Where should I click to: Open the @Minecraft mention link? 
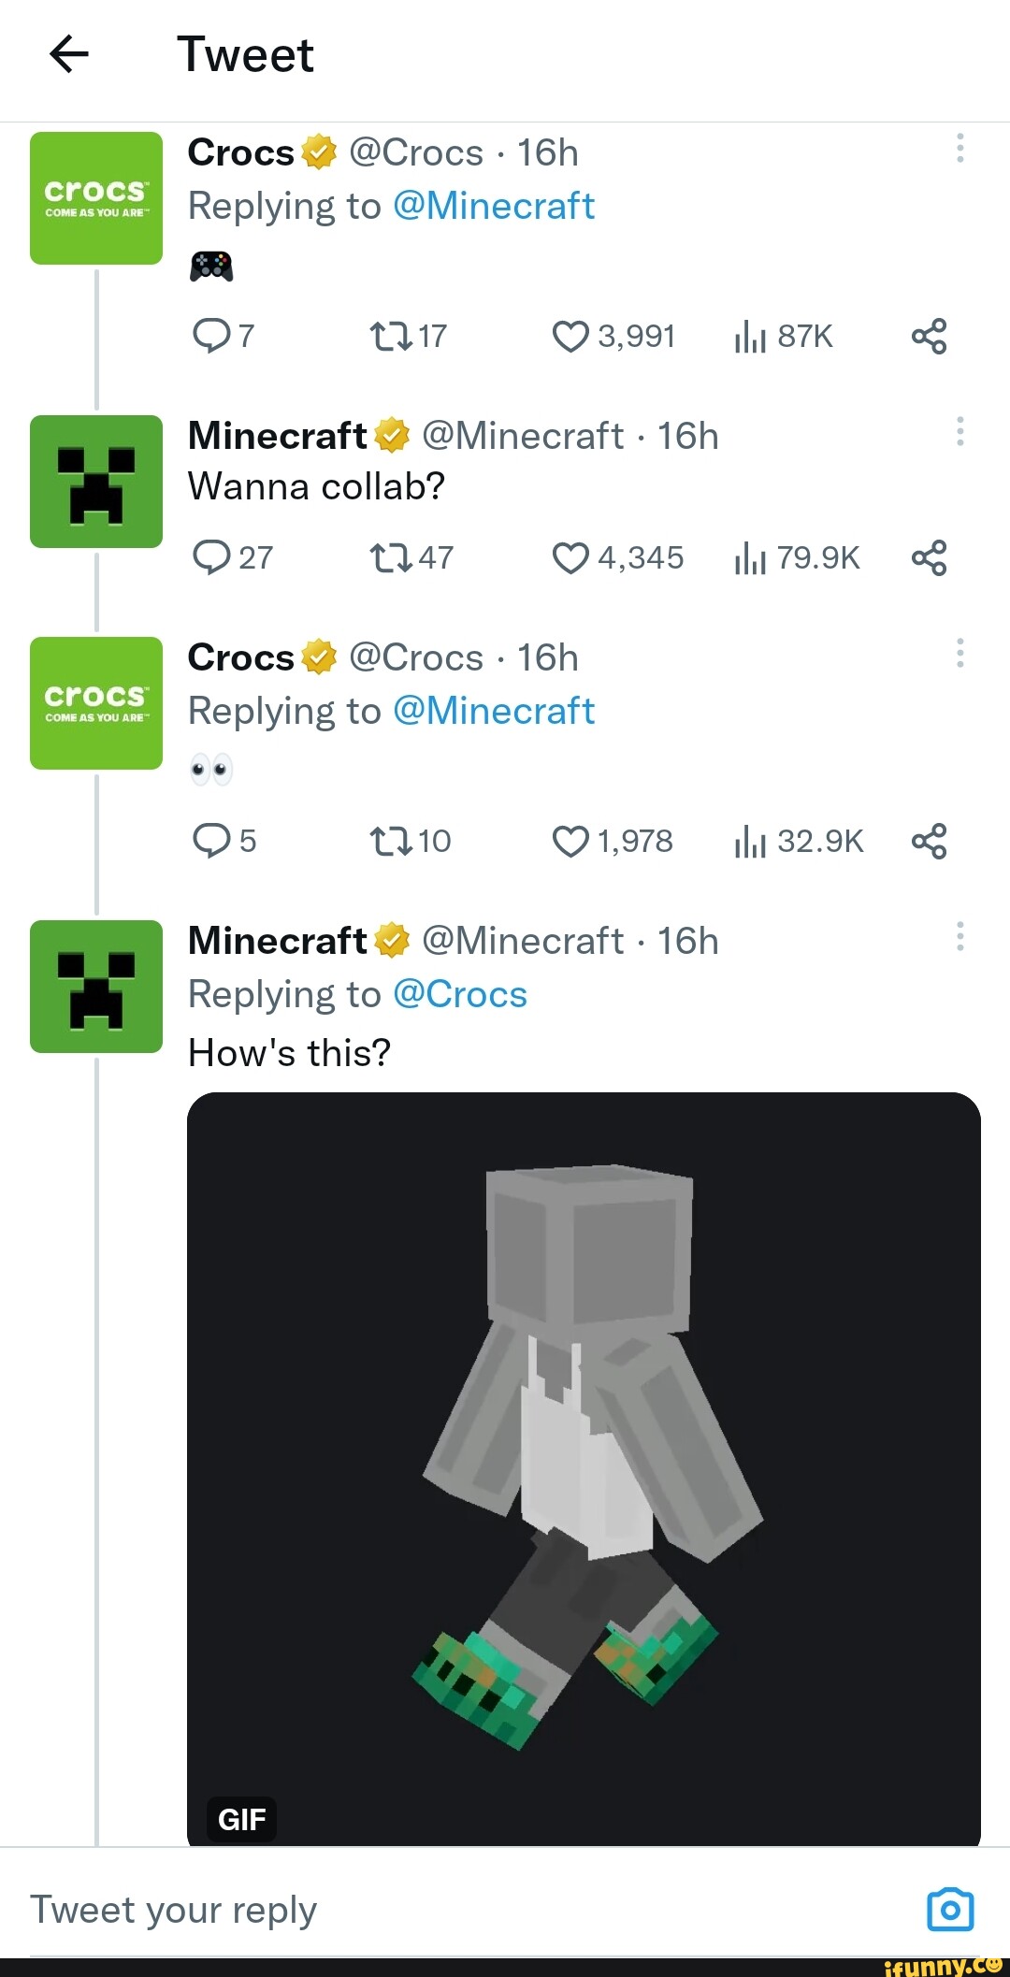(x=494, y=206)
